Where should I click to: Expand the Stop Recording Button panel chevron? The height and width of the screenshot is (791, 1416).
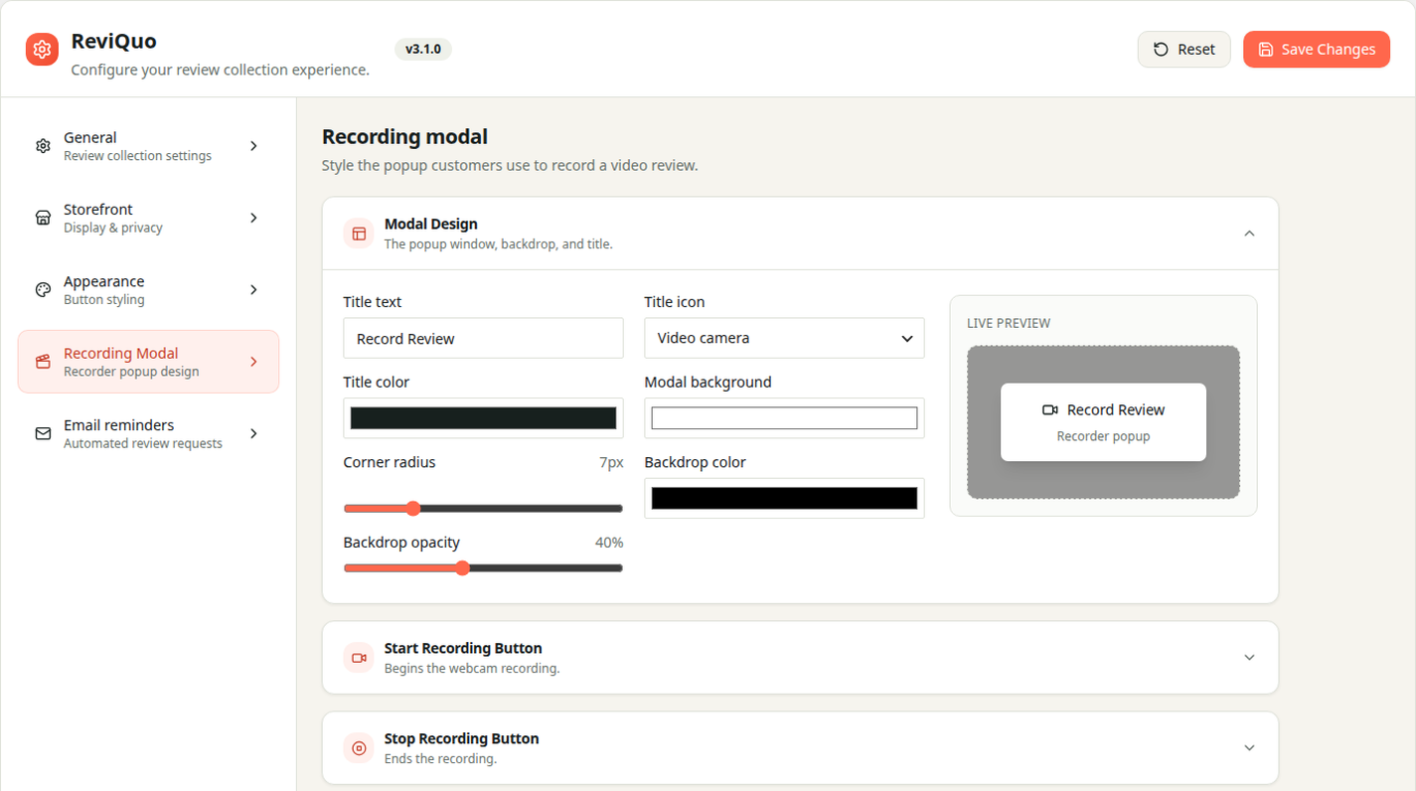[x=1249, y=748]
